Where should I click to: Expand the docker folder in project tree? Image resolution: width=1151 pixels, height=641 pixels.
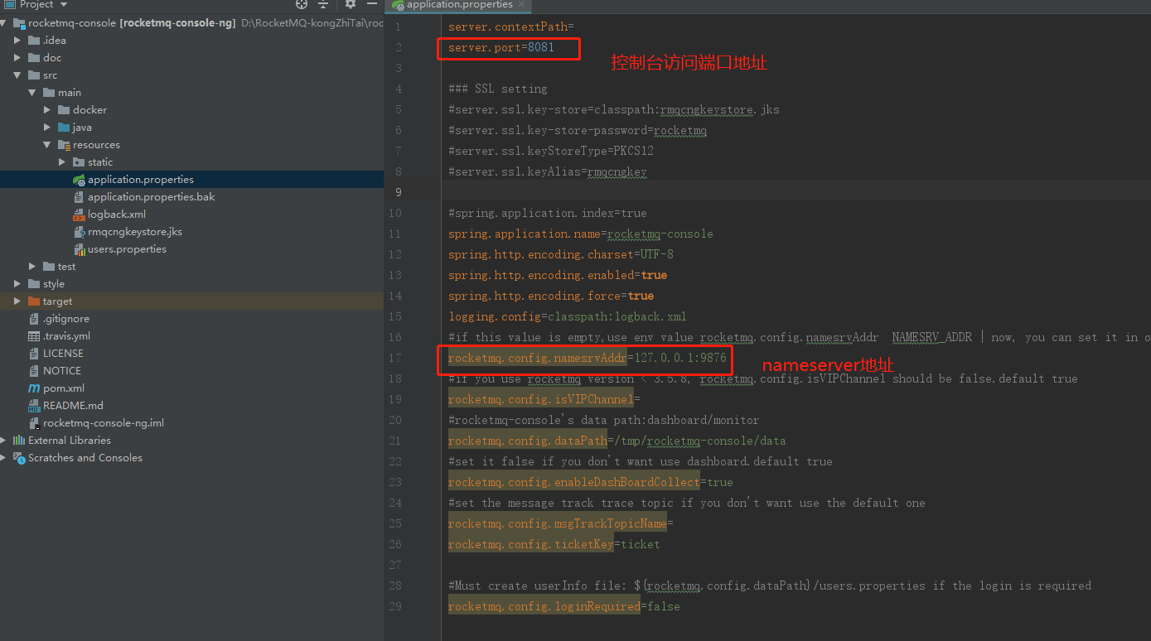(x=47, y=109)
